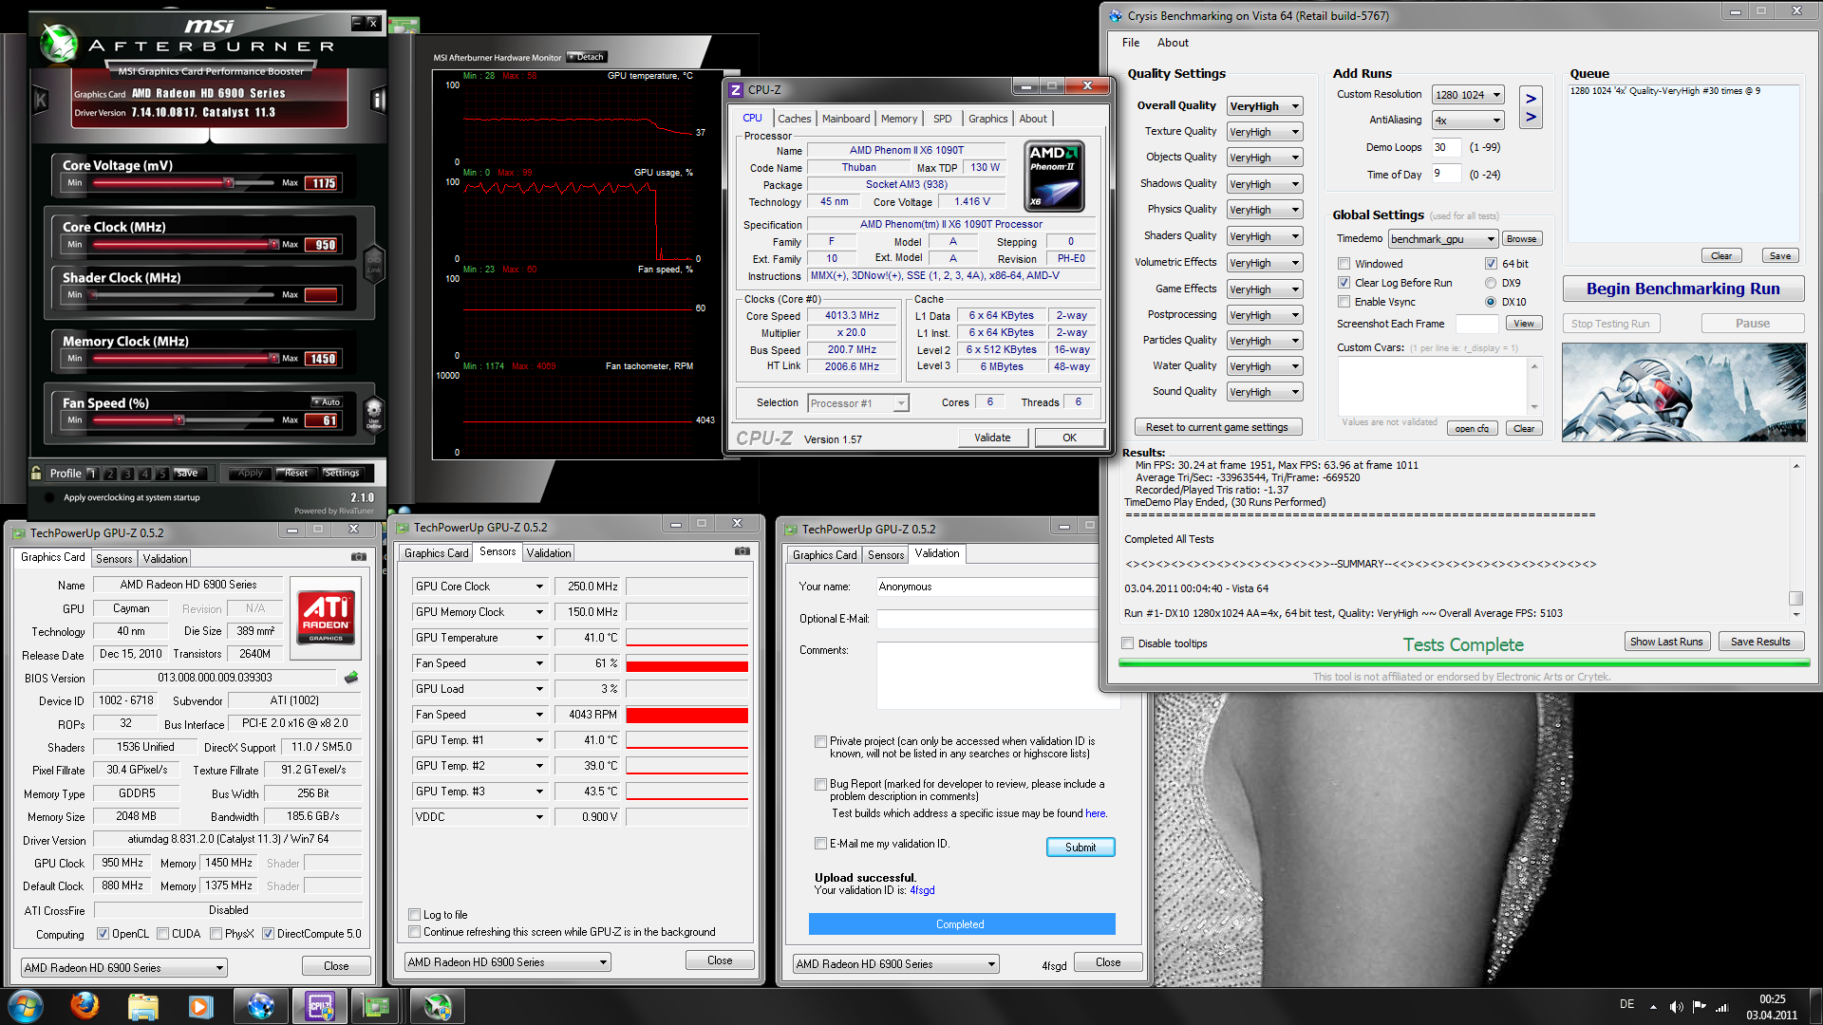Switch to SPD tab in CPU-Z
1823x1025 pixels.
942,119
